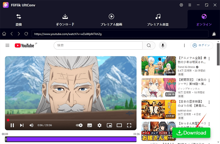Minimize the FliFlik UltConv window
The width and height of the screenshot is (220, 144).
[x=198, y=5]
